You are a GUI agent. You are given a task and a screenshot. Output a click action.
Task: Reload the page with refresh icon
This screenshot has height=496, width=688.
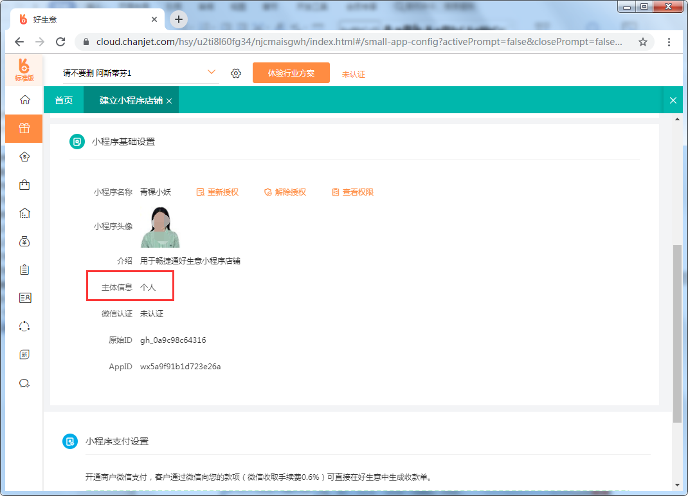[60, 42]
